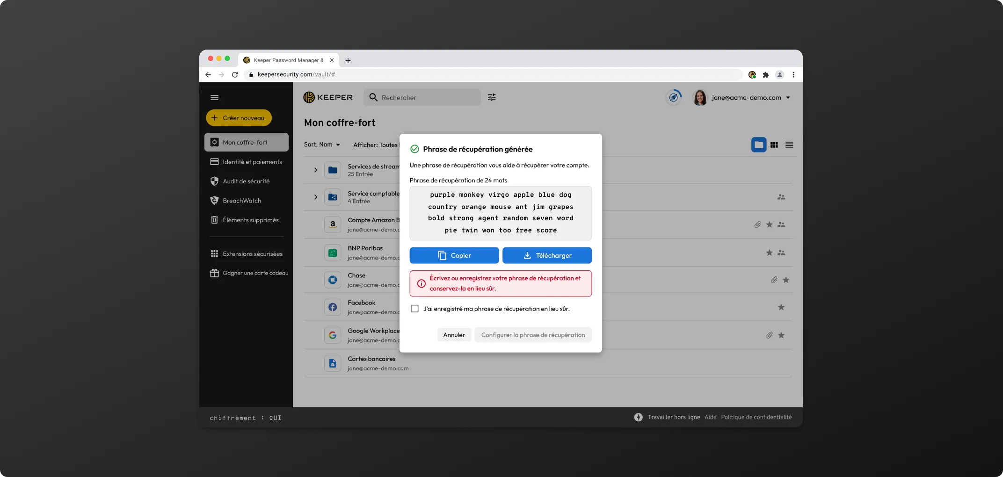The image size is (1003, 477).
Task: Open Politique de confidentialité link
Action: pos(756,417)
